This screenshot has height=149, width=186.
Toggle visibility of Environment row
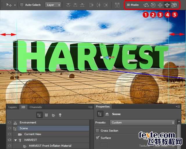(x=10, y=122)
